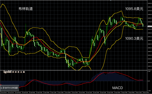
Task: Click the 1079.20 price axis tick
Action: coord(150,70)
